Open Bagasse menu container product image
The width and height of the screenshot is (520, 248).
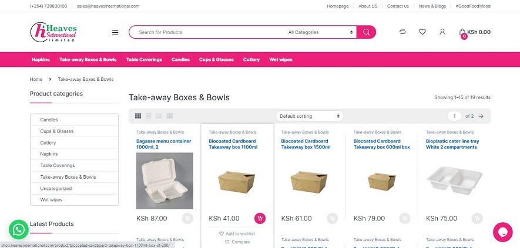[165, 181]
